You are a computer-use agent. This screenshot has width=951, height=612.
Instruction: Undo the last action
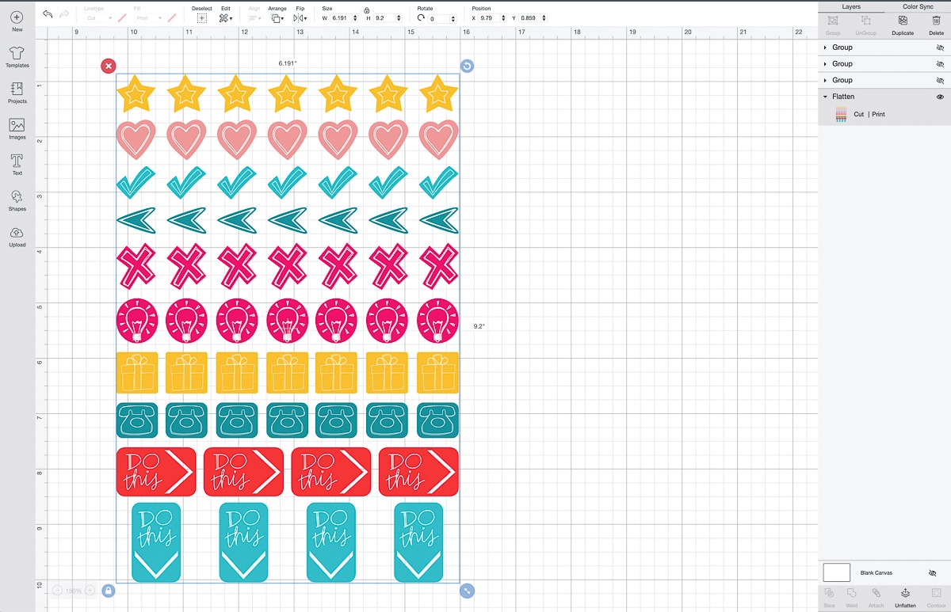[48, 14]
